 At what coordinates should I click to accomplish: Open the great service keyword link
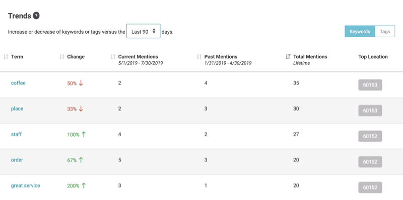[26, 185]
